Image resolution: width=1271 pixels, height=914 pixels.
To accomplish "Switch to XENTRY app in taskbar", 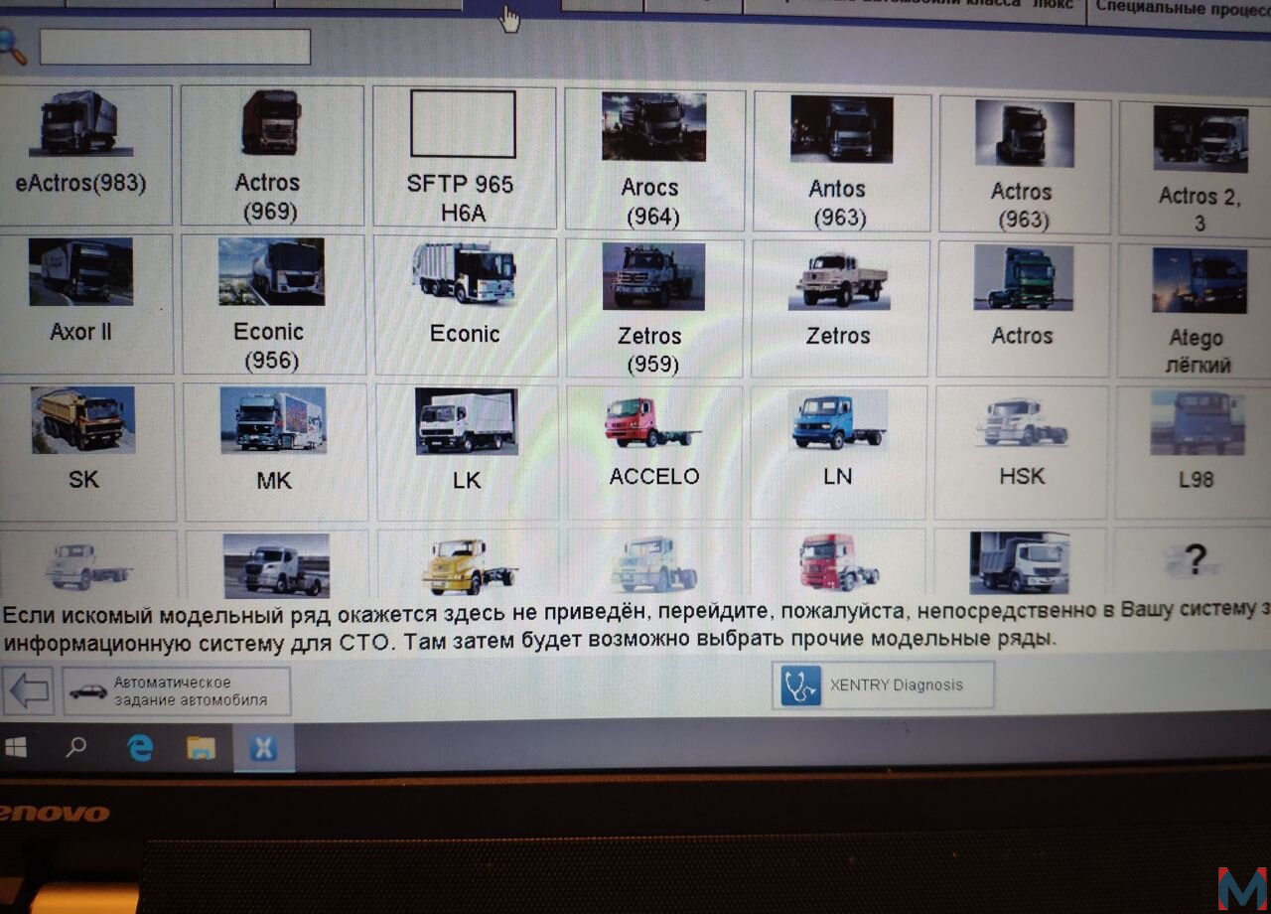I will point(263,748).
